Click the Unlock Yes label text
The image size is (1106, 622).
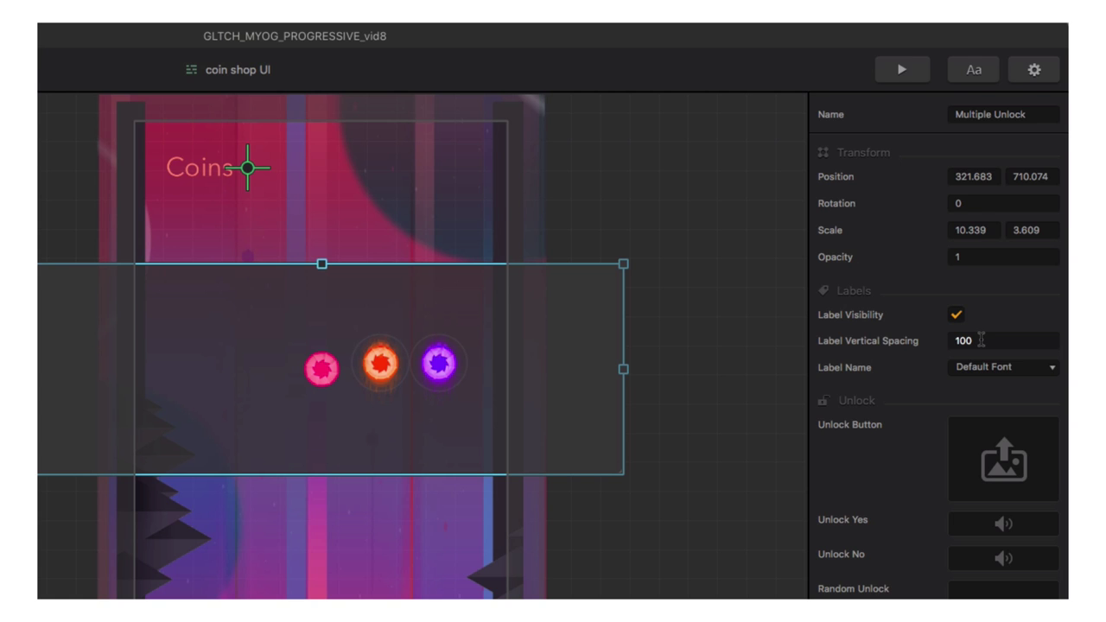[842, 520]
